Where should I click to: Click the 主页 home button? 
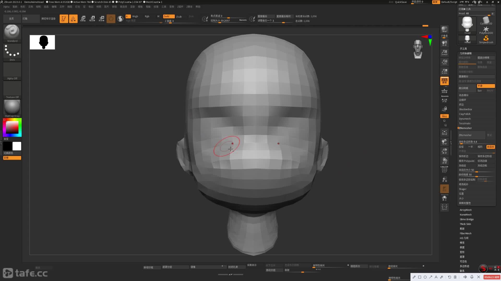[11, 19]
